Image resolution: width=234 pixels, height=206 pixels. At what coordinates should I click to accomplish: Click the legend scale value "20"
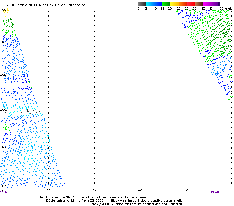[x=170, y=8]
